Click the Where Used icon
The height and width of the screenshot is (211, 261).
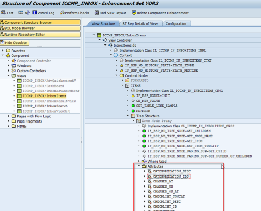[144, 161]
